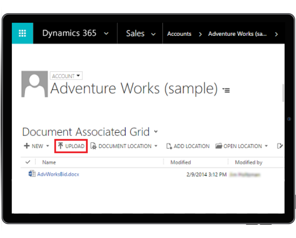The image size is (296, 238).
Task: Expand the Document Associated Grid view selector
Action: coord(156,132)
